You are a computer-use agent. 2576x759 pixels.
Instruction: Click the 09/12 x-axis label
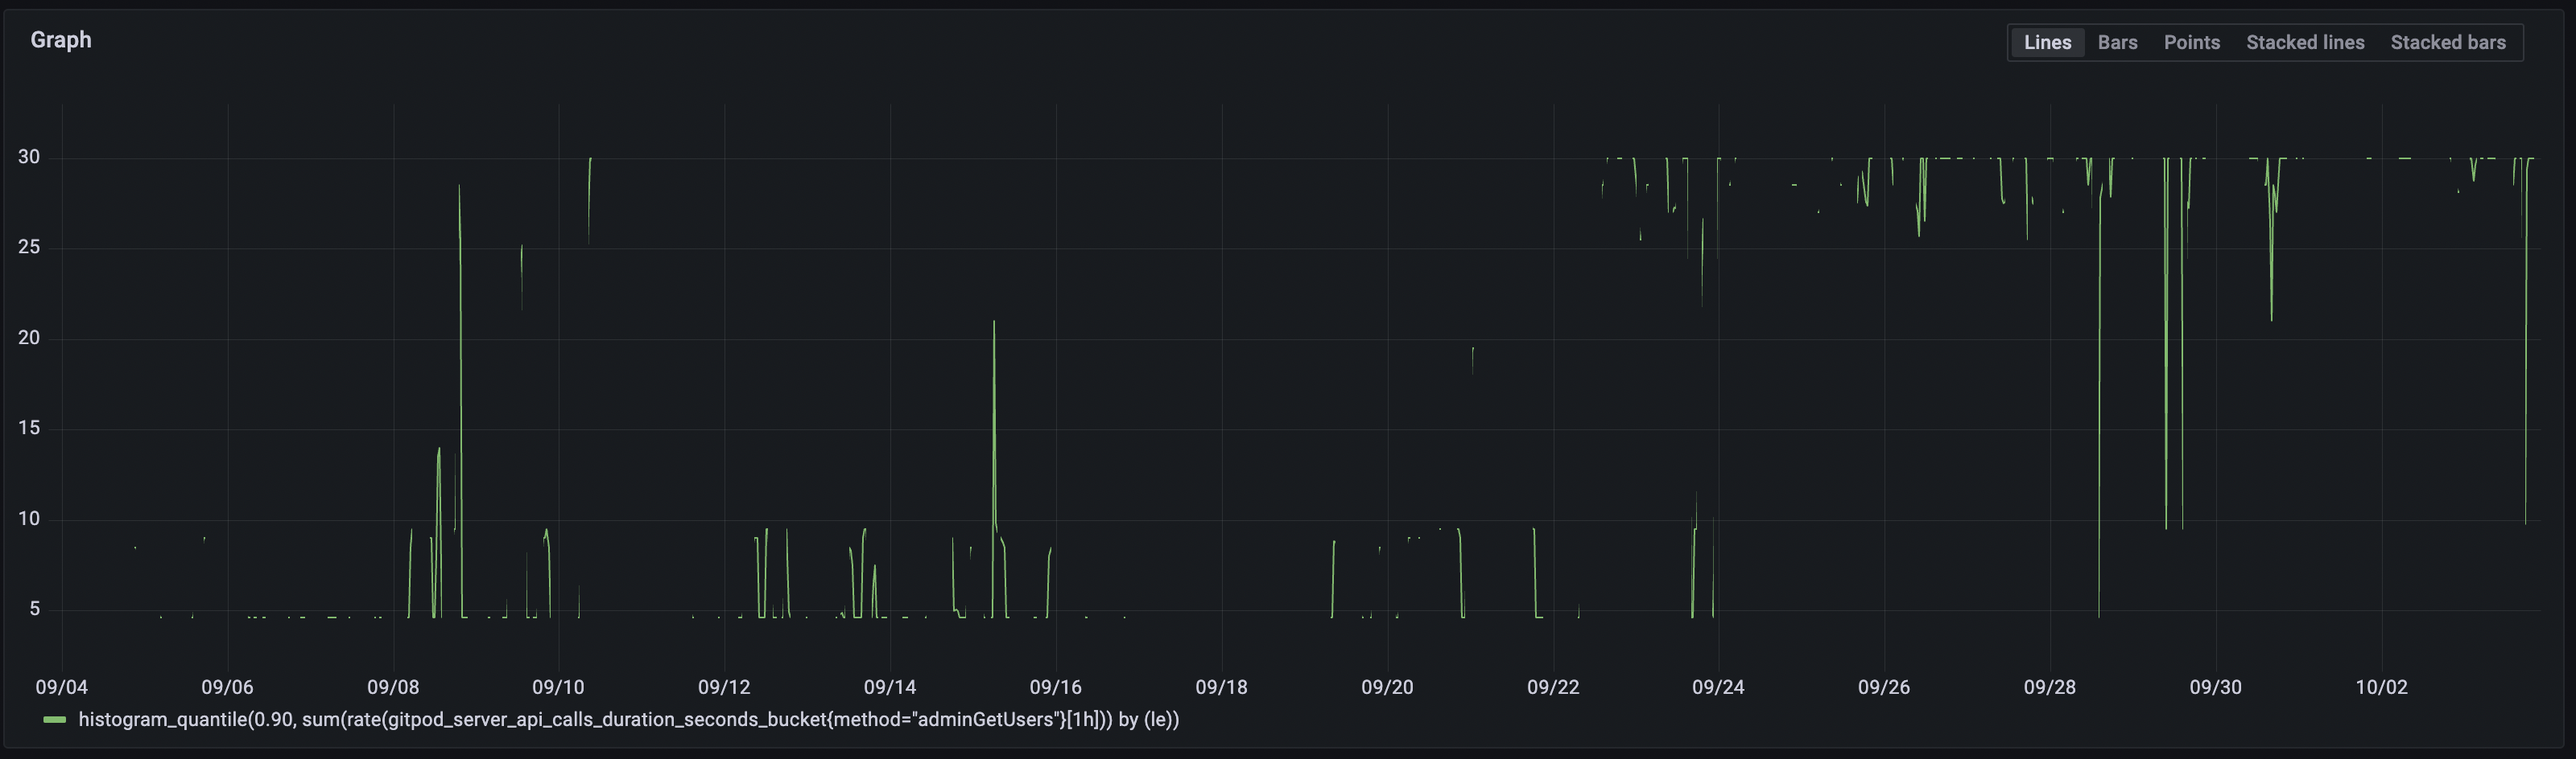pos(724,687)
